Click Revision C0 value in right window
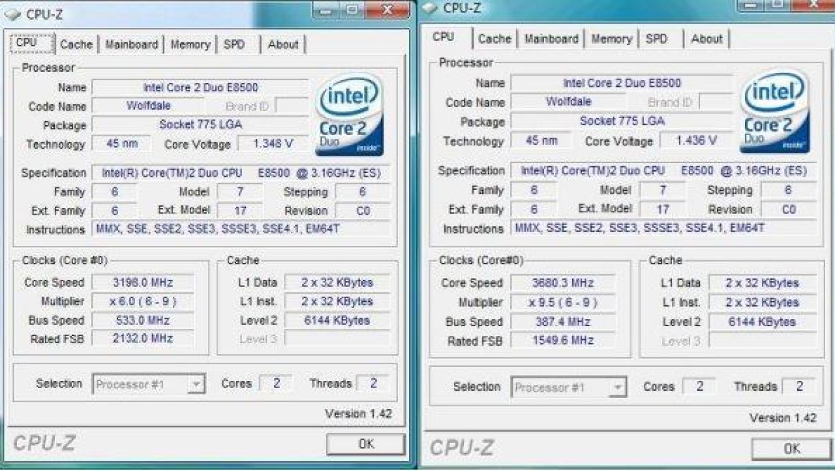 coord(788,209)
